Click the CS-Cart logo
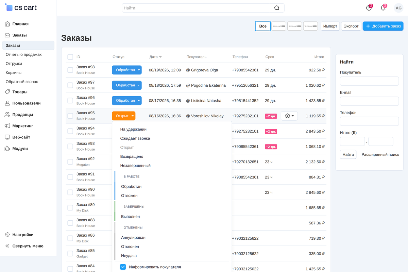Image resolution: width=408 pixels, height=272 pixels. point(21,7)
